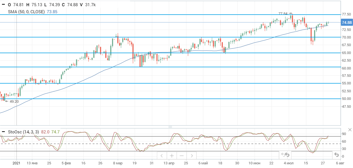This screenshot has height=168, width=353.
Task: Click StoOsc value 82.0
Action: pyautogui.click(x=45, y=132)
